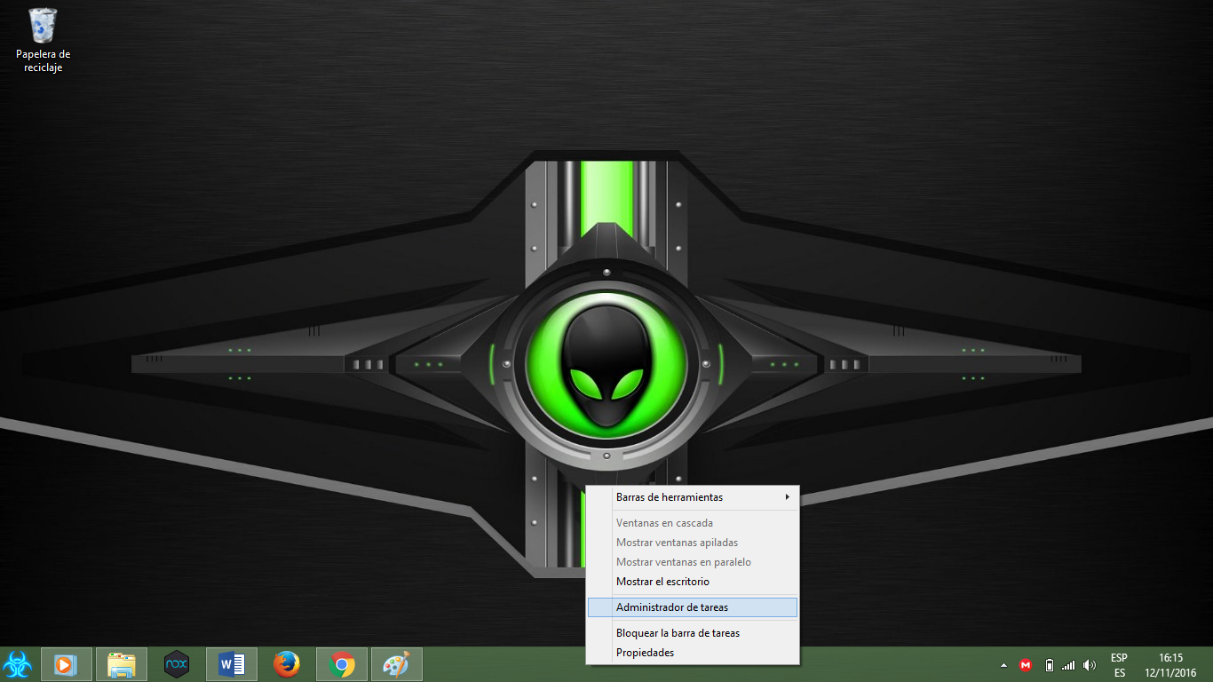Open Firefox from the taskbar

[x=287, y=663]
